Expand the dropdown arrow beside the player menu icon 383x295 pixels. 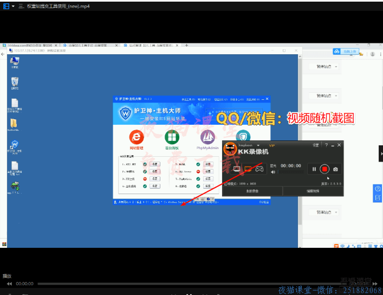13,6
